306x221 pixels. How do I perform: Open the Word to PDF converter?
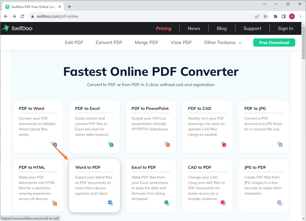pos(95,186)
